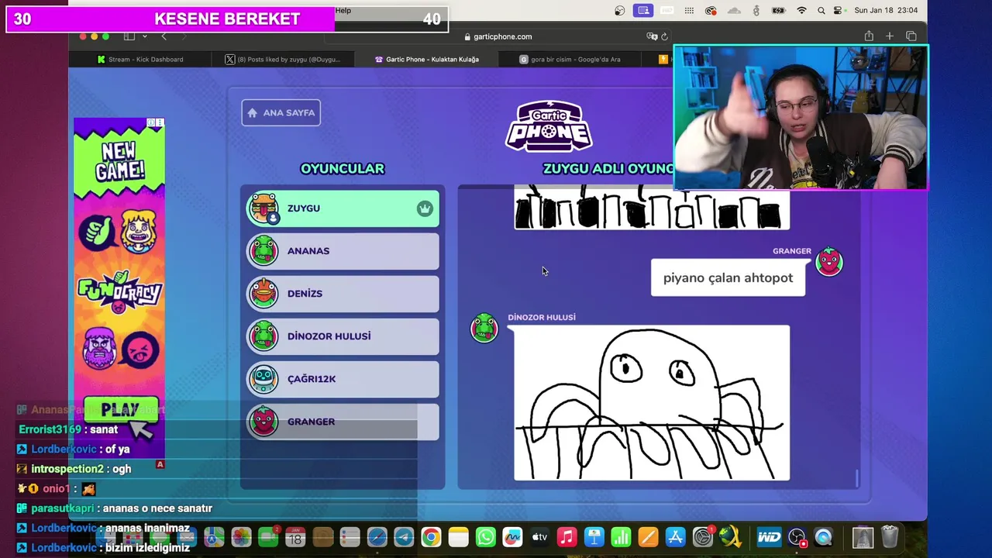Click the ANA SAYFA home button

pos(281,112)
